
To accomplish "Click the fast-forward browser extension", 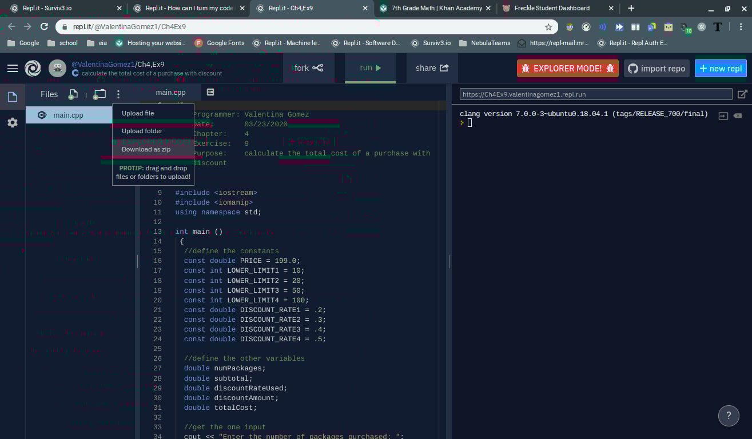I will [x=619, y=27].
